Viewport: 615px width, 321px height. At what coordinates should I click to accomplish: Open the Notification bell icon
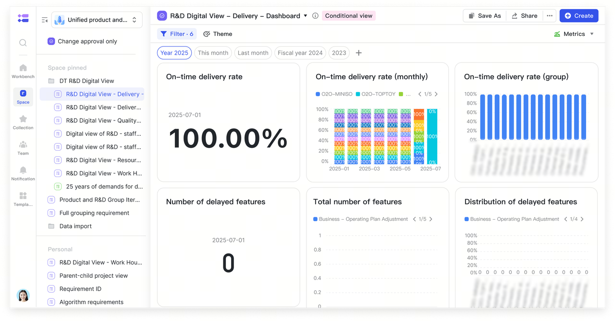(x=23, y=173)
